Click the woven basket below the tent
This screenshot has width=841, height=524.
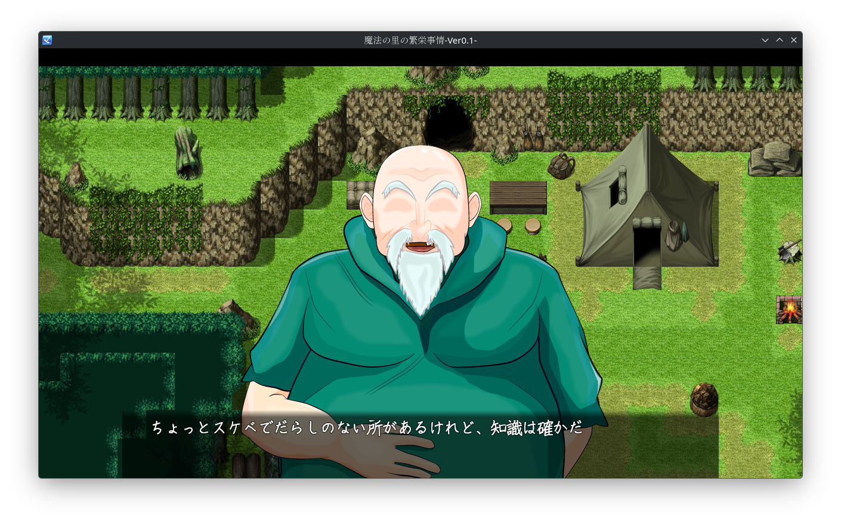704,399
